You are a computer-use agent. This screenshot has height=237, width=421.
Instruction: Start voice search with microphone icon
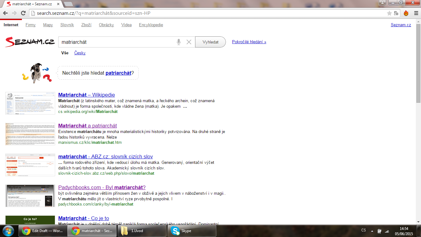179,42
